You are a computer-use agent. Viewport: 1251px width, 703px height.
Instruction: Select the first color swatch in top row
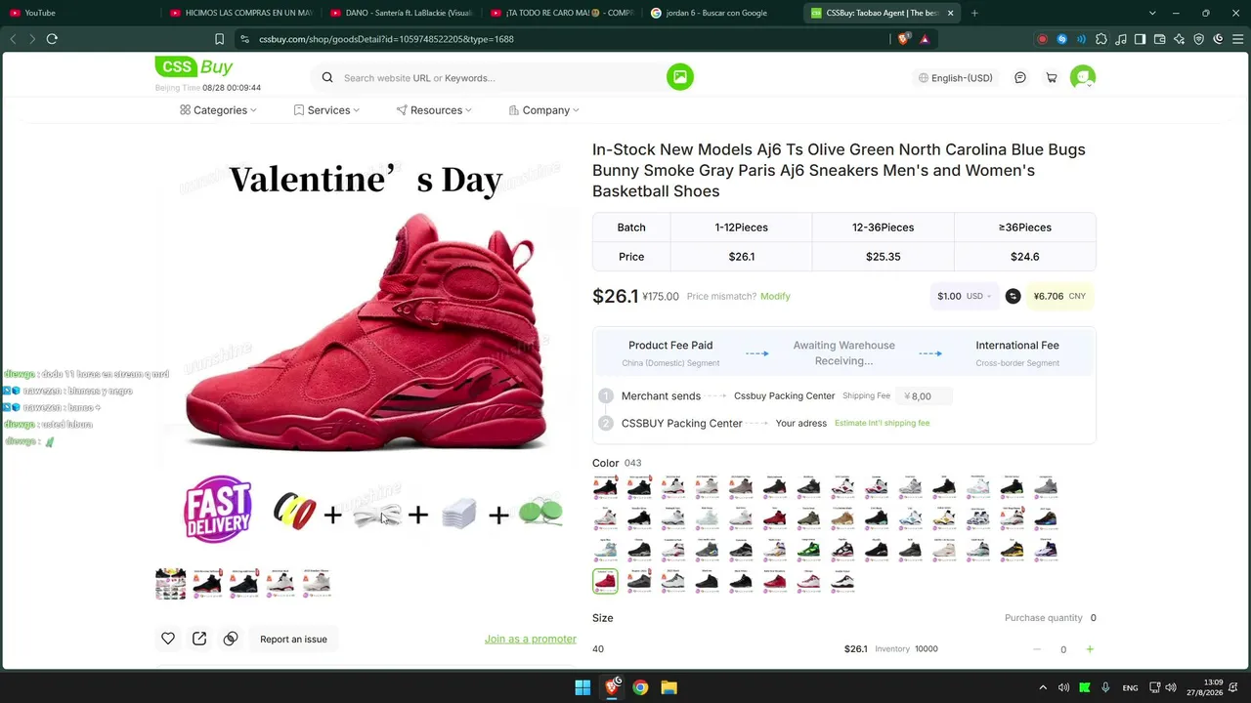click(605, 485)
